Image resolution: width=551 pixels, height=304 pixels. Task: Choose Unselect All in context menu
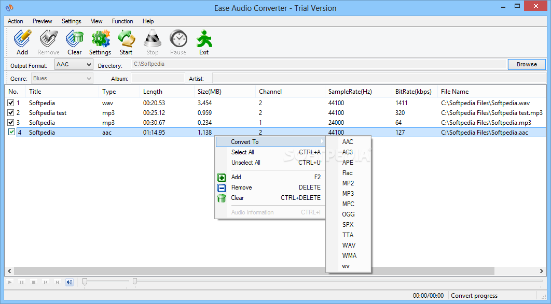point(271,163)
